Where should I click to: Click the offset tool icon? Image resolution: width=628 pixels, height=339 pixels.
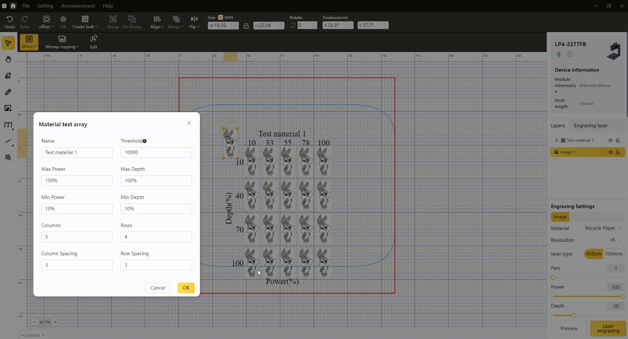46,19
